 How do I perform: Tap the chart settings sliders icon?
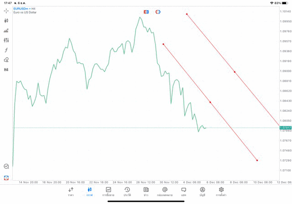[x=6, y=40]
